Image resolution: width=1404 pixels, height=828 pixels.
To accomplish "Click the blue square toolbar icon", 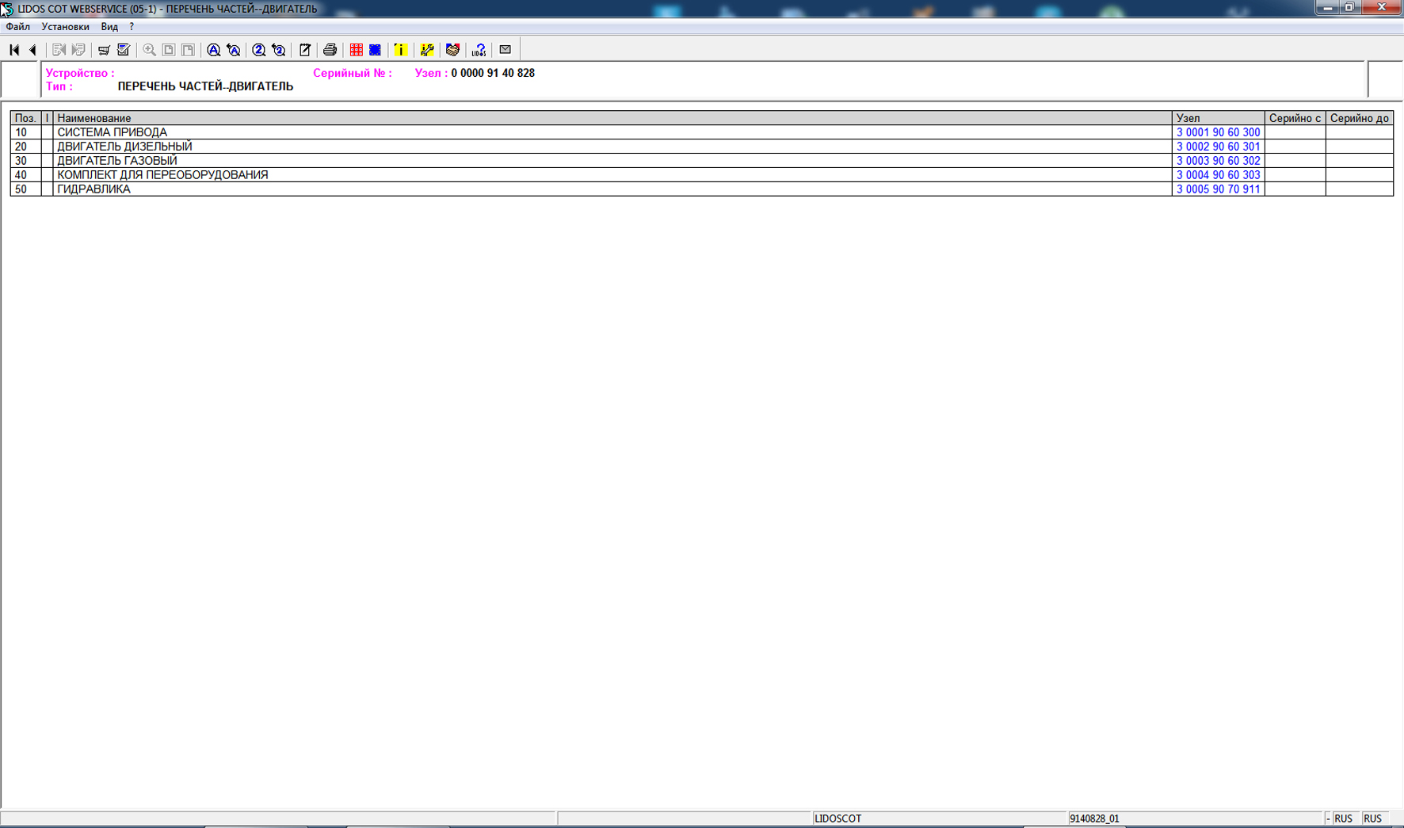I will [x=376, y=50].
